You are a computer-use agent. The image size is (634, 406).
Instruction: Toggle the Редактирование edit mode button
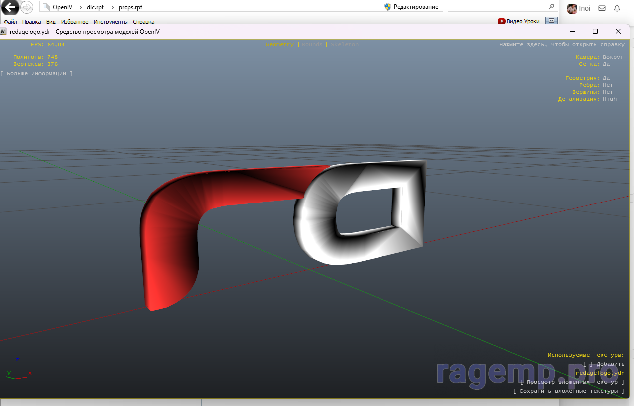pos(412,7)
